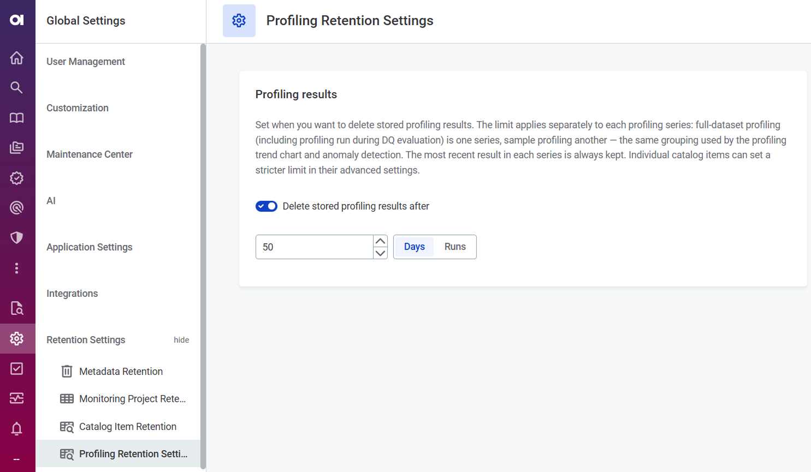Select the Retention Settings section header

tap(86, 340)
